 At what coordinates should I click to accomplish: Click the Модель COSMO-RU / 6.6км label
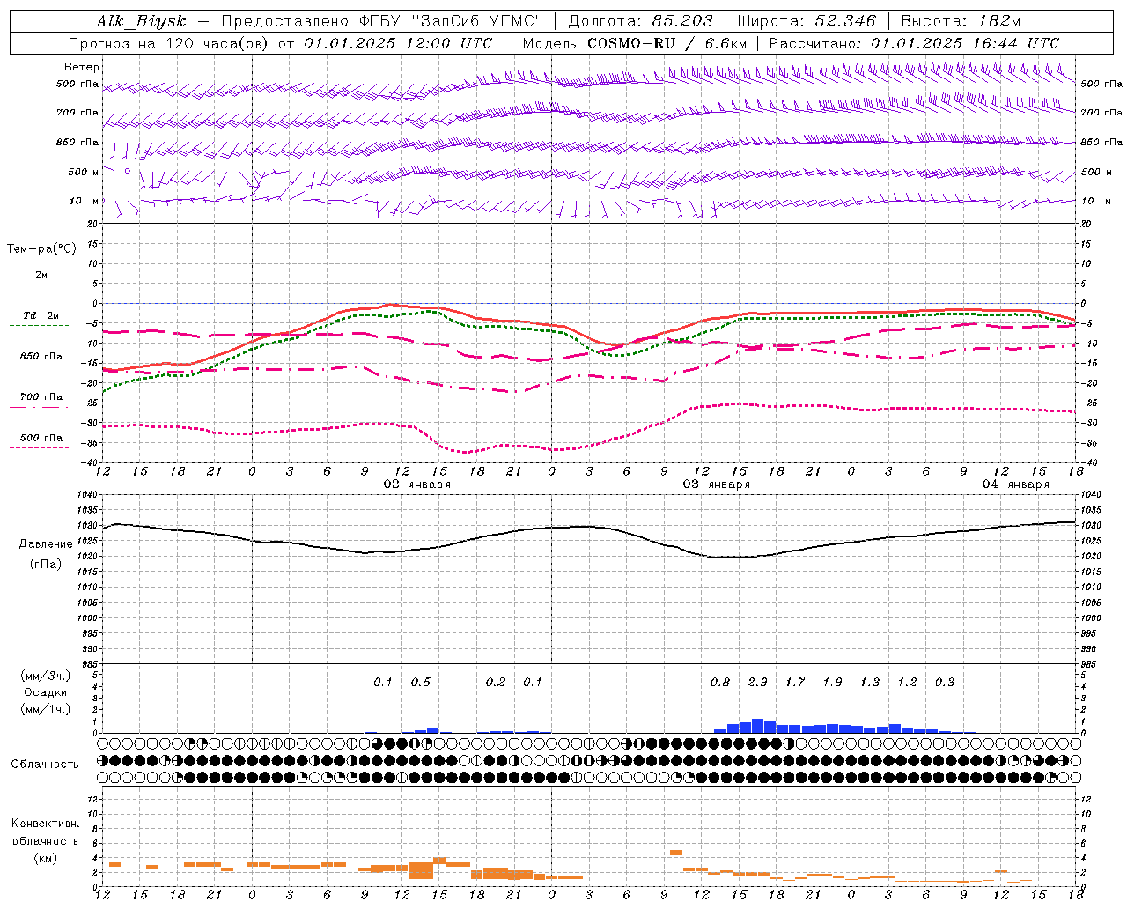point(634,43)
